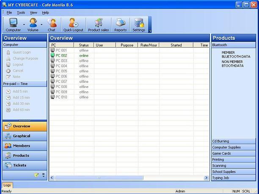This screenshot has width=259, height=194.
Task: Select the PC 005 computer icon
Action: pyautogui.click(x=52, y=71)
